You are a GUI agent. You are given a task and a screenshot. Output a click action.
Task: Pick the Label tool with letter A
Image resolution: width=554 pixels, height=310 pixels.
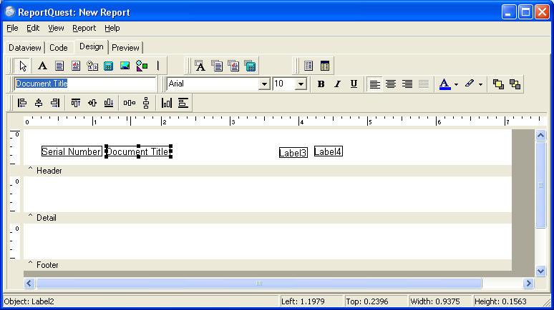click(x=42, y=66)
